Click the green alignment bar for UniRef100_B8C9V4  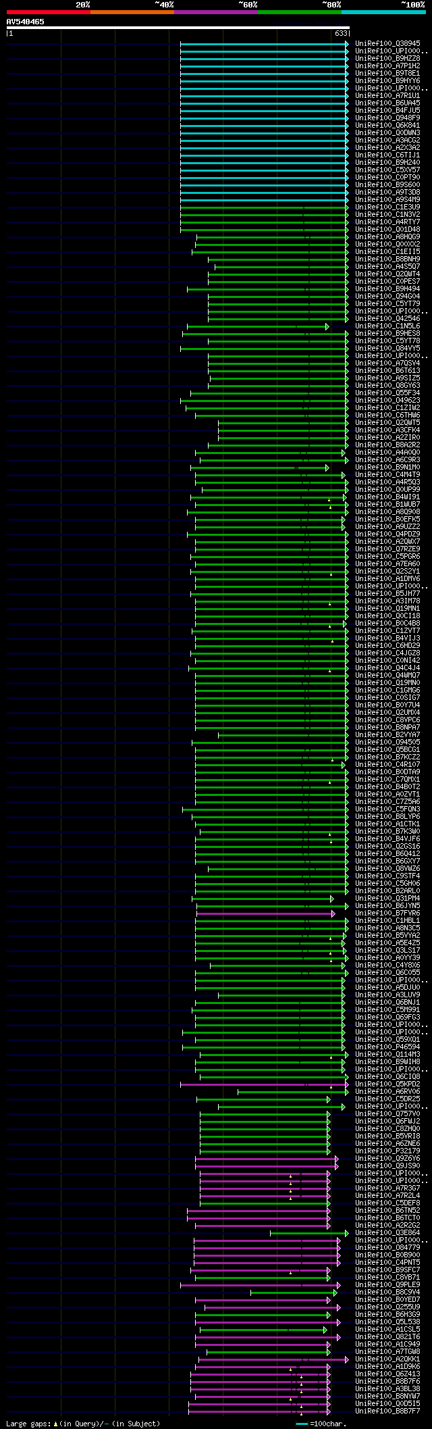(294, 1293)
